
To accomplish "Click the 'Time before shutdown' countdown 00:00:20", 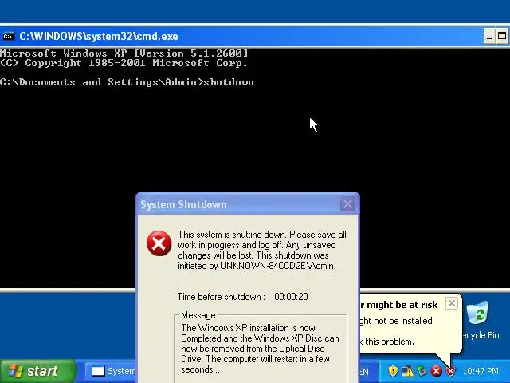I will pyautogui.click(x=291, y=297).
